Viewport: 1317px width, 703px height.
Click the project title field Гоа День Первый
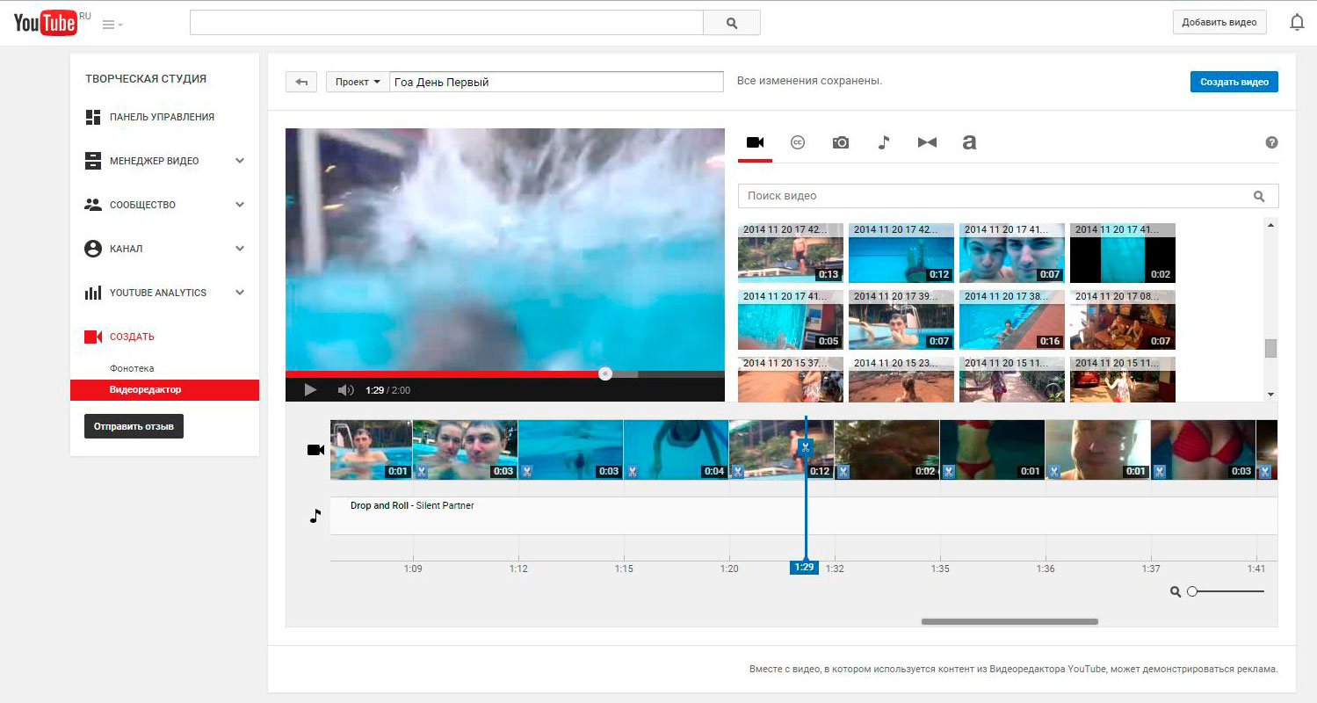(556, 82)
